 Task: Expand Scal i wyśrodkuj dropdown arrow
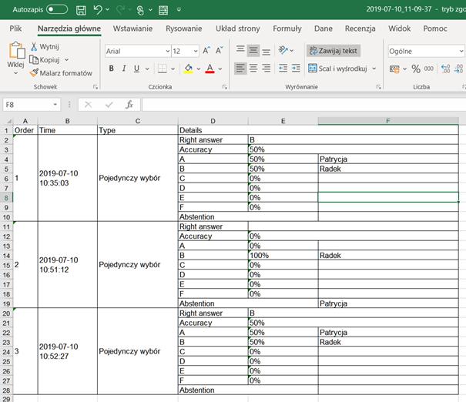pyautogui.click(x=374, y=69)
